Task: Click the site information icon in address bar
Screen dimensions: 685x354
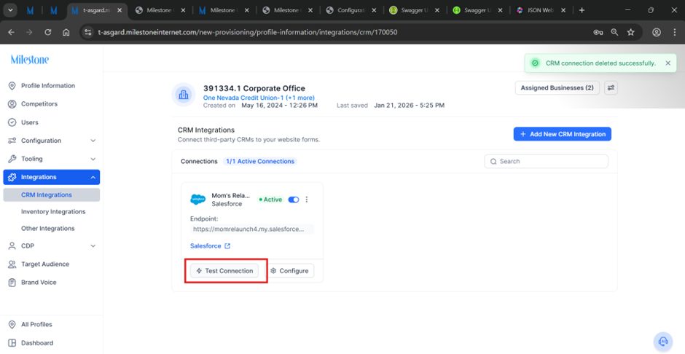Action: pos(87,32)
